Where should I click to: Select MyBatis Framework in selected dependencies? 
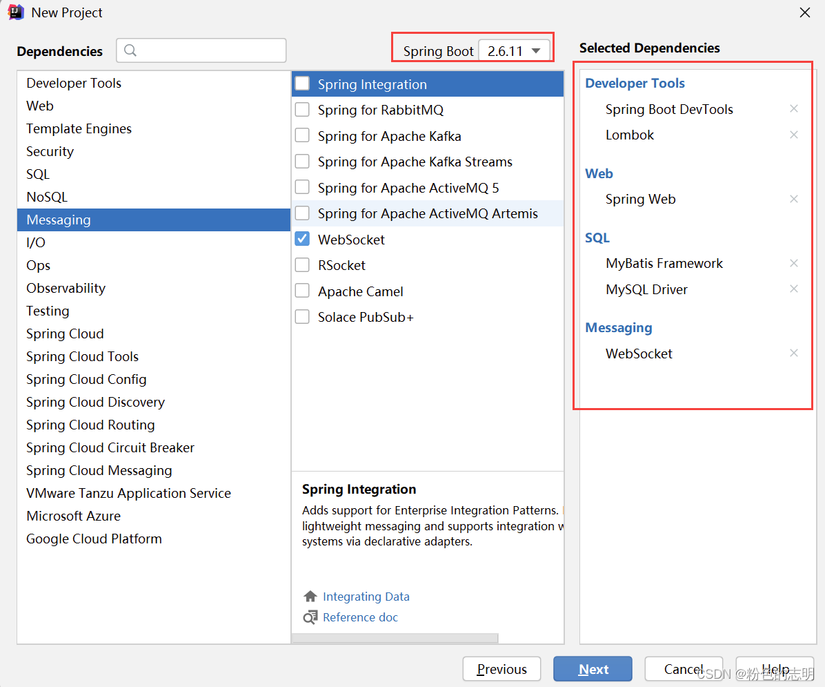664,263
